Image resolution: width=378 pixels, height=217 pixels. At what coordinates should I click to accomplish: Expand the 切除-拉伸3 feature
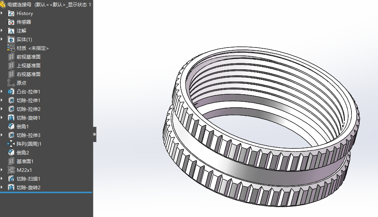coord(2,135)
